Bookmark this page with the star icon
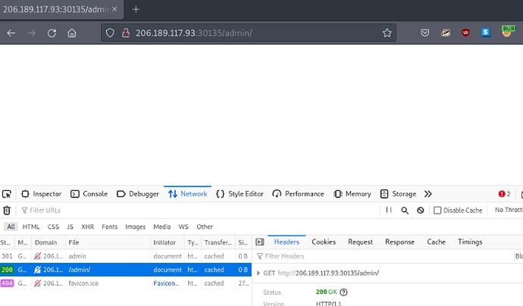This screenshot has width=523, height=306. coord(387,33)
